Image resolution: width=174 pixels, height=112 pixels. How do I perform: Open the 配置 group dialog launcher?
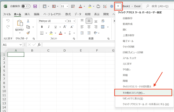(108, 39)
